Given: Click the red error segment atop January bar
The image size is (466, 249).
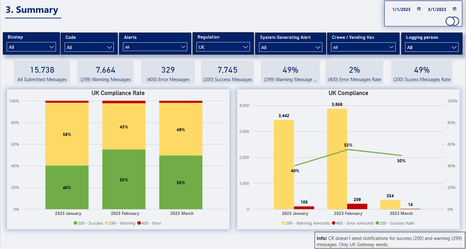Looking at the screenshot, I should (67, 102).
